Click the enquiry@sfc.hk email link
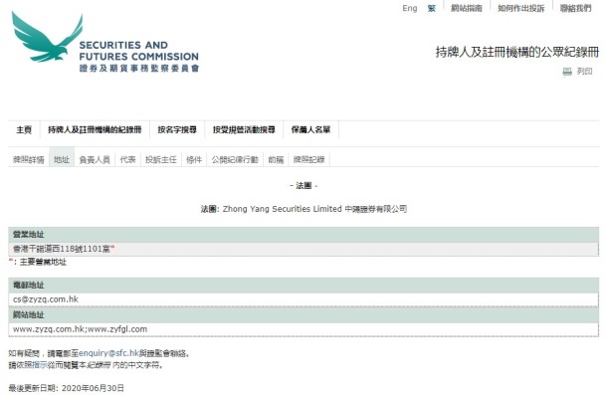 point(108,353)
